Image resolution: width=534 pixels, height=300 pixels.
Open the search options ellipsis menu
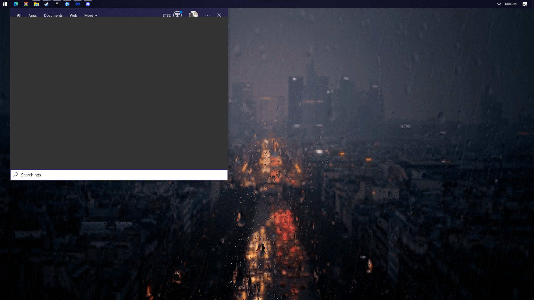207,15
